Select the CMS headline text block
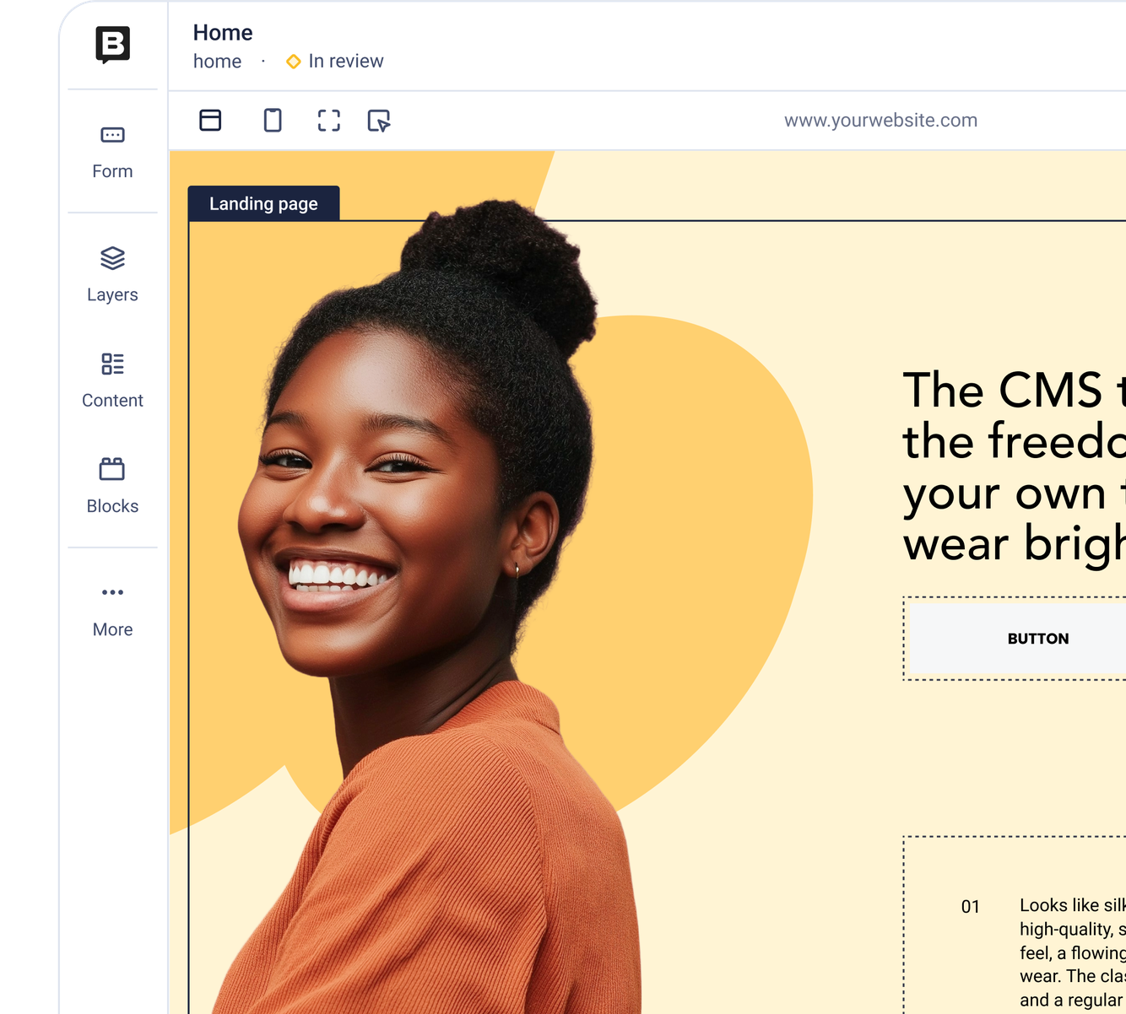Viewport: 1126px width, 1014px height. tap(1014, 467)
